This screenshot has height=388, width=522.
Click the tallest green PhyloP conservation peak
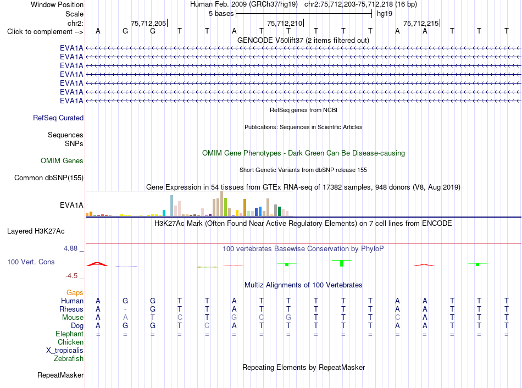342,263
